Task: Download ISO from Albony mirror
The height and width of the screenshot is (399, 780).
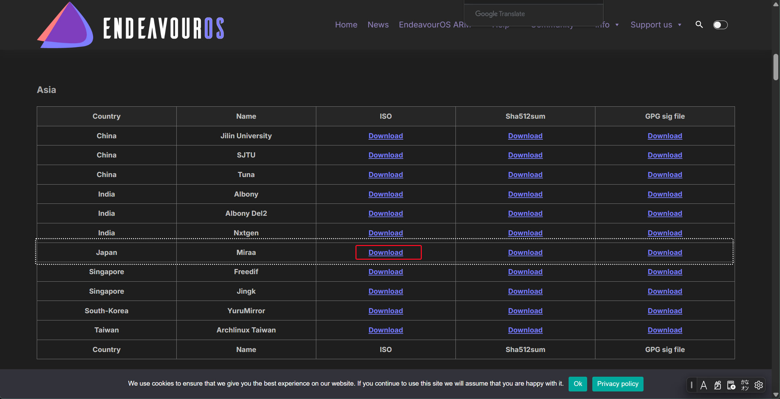Action: pyautogui.click(x=386, y=194)
